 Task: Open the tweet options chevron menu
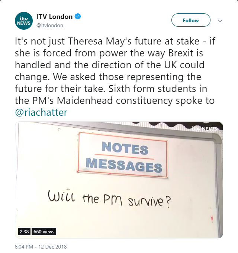click(x=220, y=21)
